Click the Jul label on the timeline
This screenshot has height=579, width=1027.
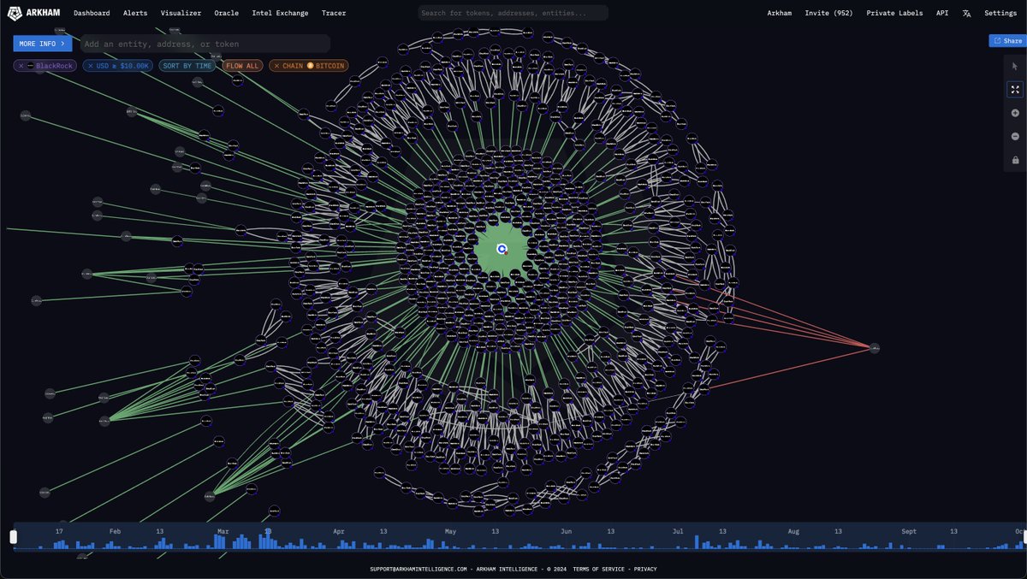coord(679,531)
